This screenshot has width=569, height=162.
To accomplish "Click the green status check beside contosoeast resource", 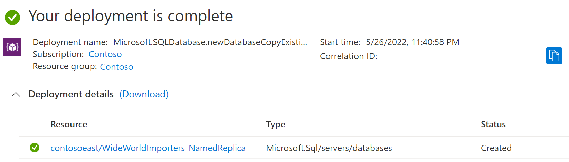I will point(35,148).
